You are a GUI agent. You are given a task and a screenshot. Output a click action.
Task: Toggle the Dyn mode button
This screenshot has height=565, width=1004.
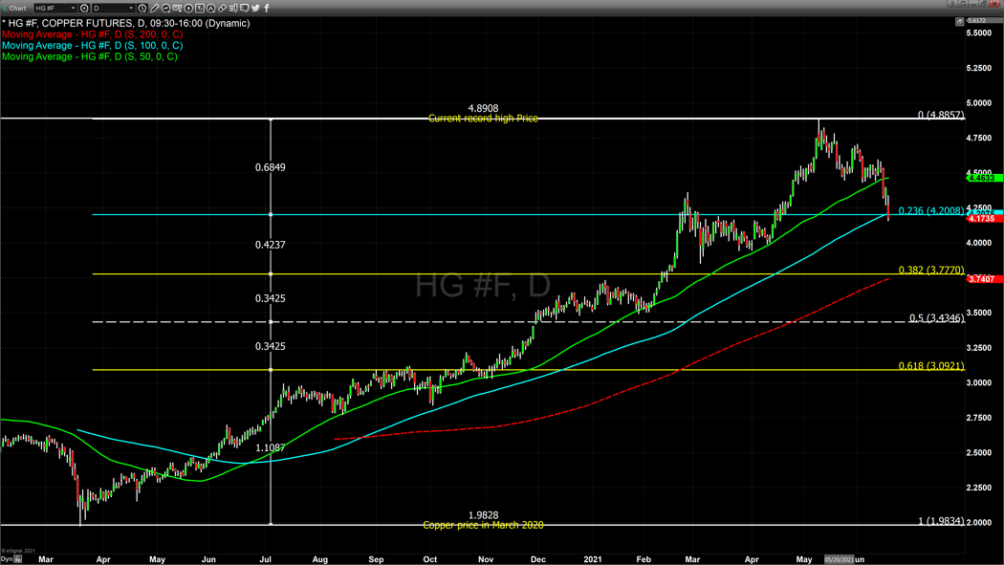point(6,558)
